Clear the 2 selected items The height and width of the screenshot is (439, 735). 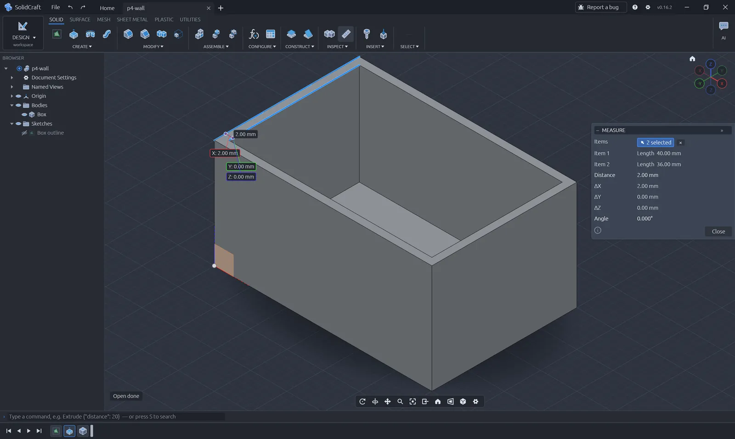(680, 142)
